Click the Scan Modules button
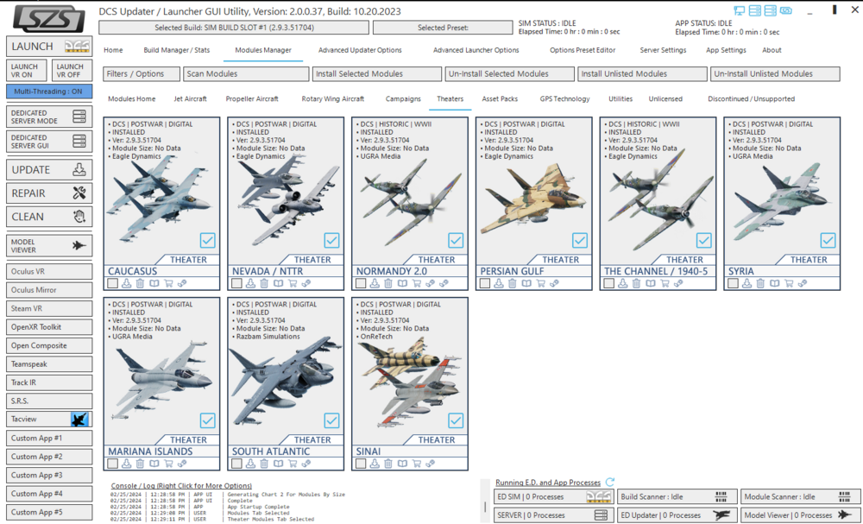Viewport: 863px width, 524px height. [x=246, y=73]
